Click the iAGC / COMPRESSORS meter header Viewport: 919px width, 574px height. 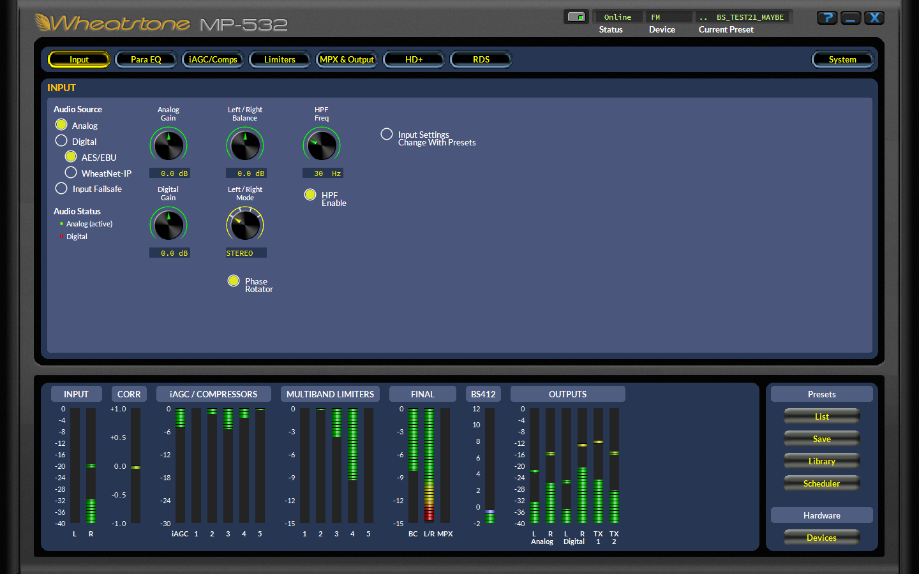[214, 394]
